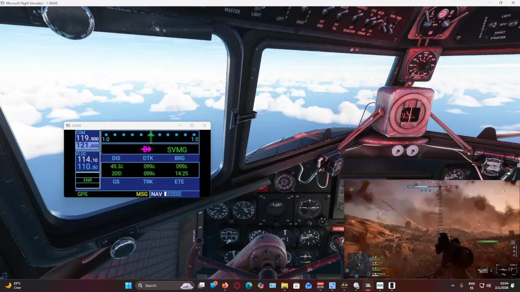Click the TRK field label

pos(148,182)
